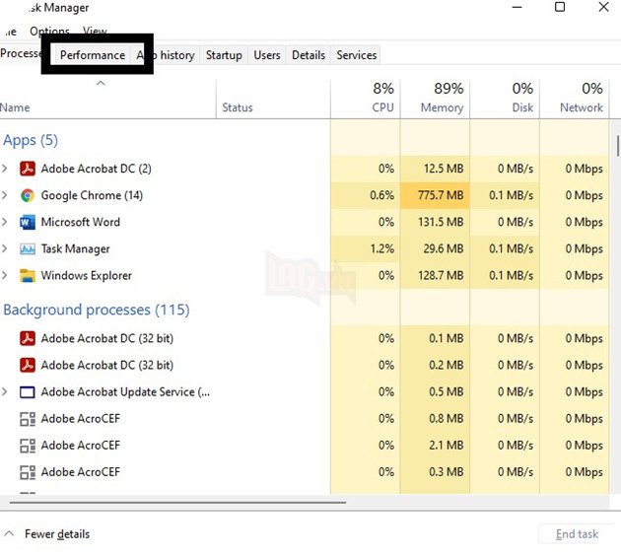
Task: Switch to the Details tab
Action: click(x=309, y=54)
